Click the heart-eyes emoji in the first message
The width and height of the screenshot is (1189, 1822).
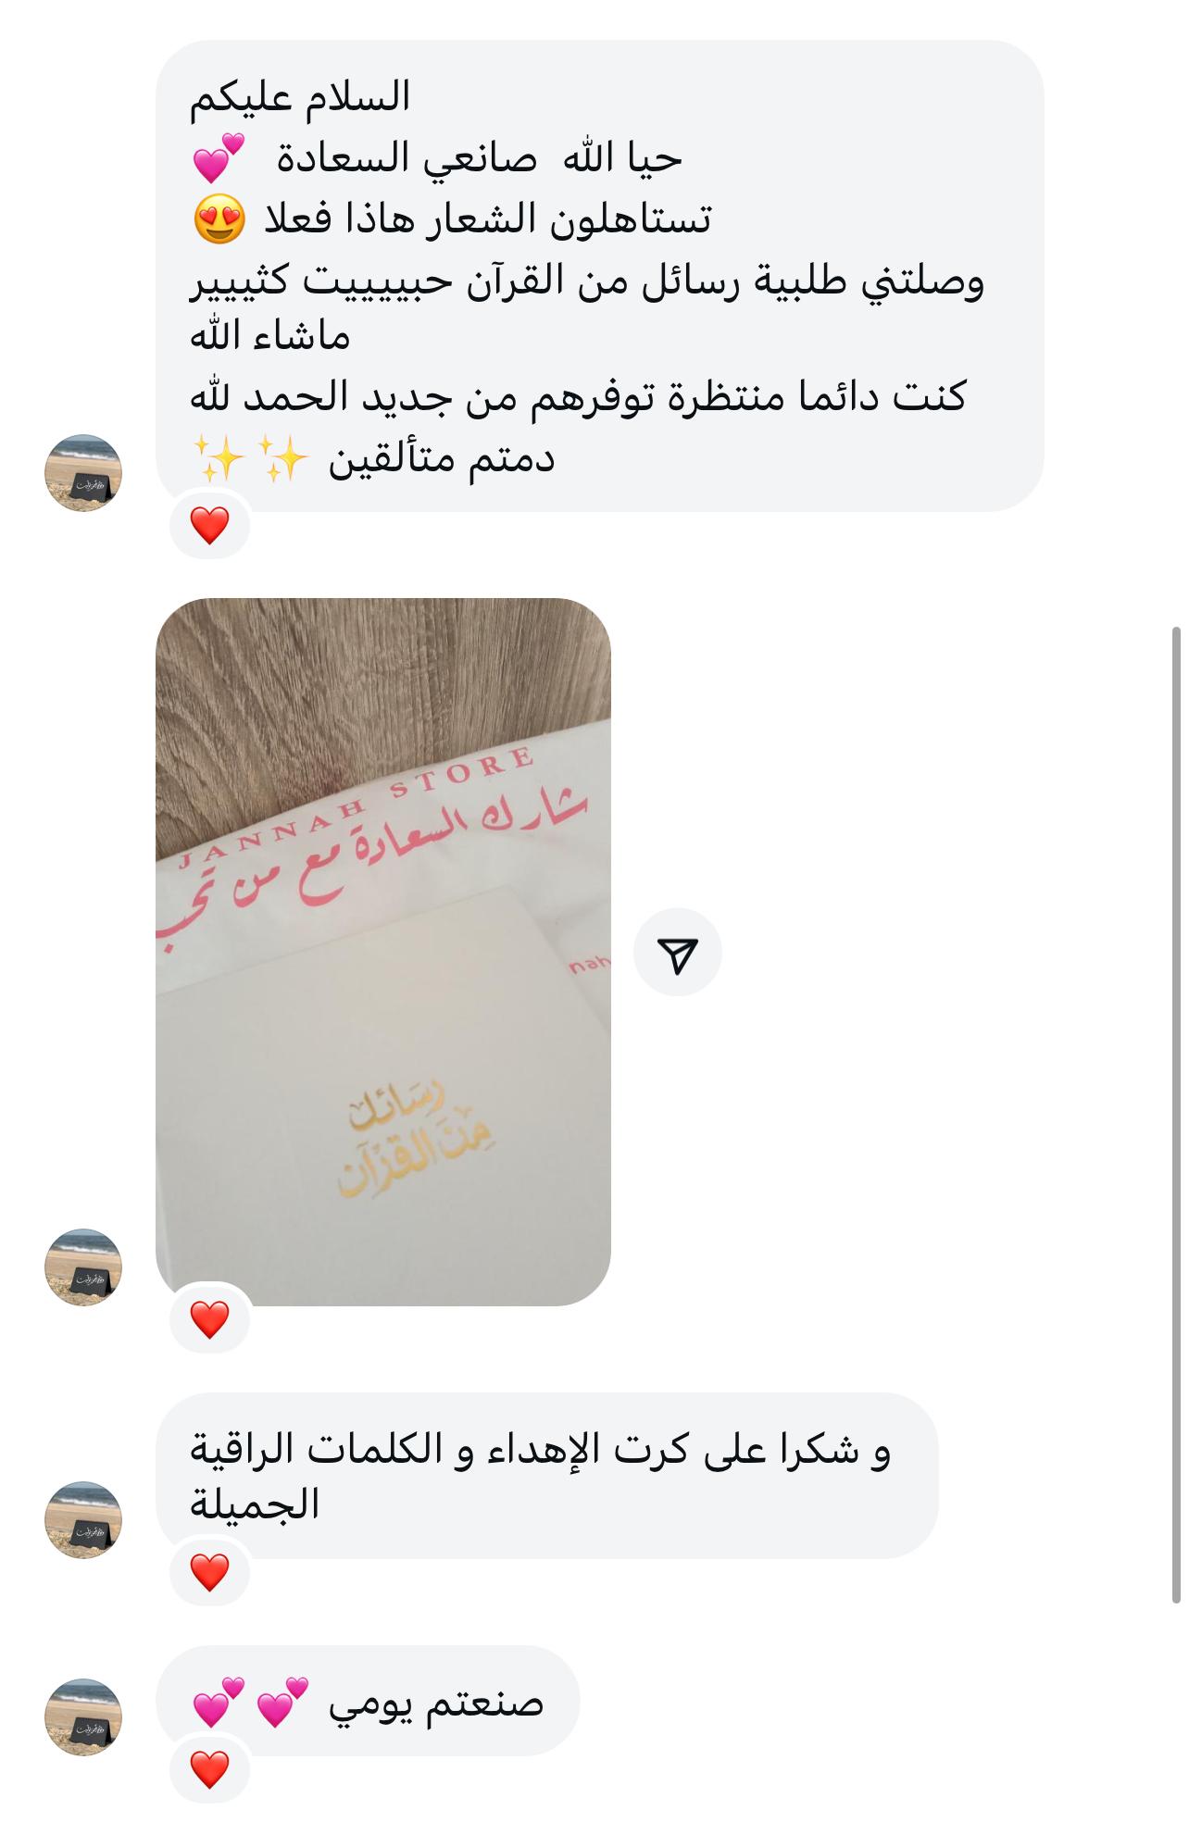point(219,219)
